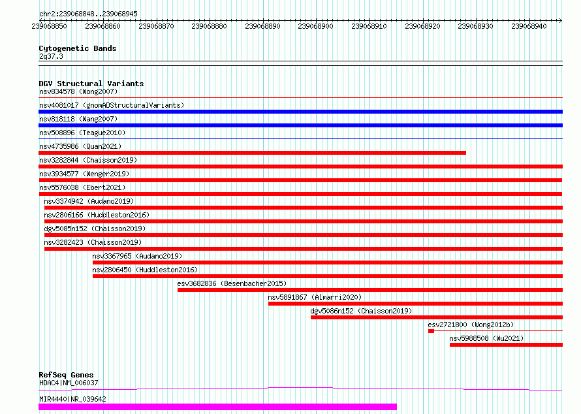Click ruler position 239068920
The height and width of the screenshot is (414, 581).
pos(422,26)
